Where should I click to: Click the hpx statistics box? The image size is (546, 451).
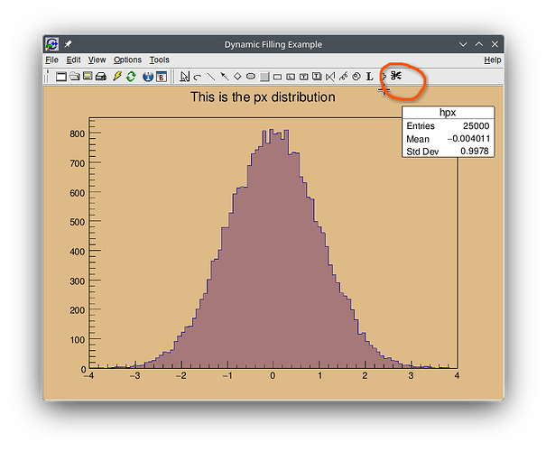pyautogui.click(x=448, y=132)
